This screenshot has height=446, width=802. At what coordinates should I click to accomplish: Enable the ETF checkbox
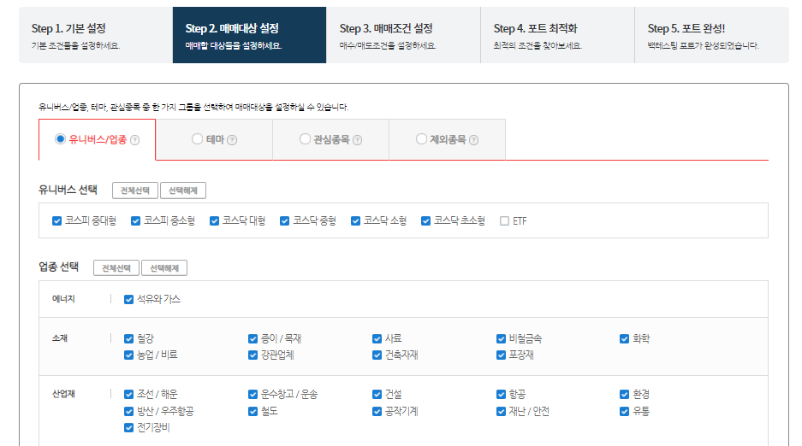click(x=505, y=221)
